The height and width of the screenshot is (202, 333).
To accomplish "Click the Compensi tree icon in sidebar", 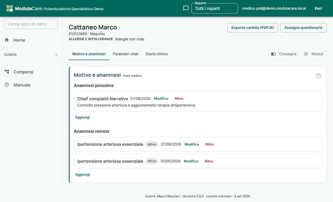I will tap(7, 72).
